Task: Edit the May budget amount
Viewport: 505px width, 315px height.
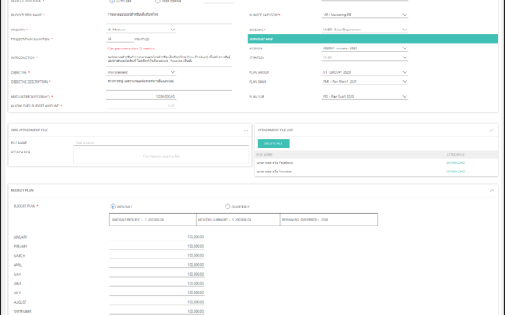Action: (x=157, y=275)
